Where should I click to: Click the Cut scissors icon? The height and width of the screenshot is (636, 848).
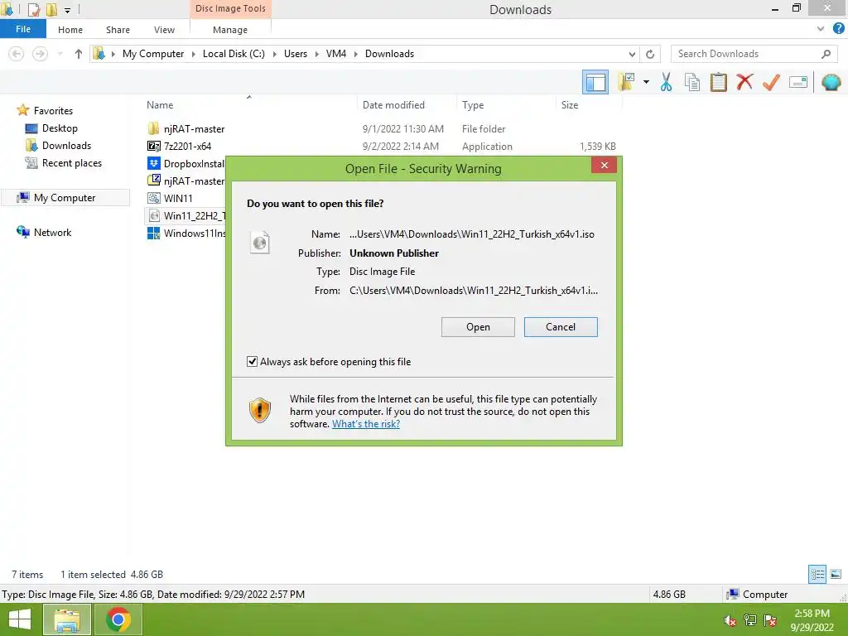[667, 82]
